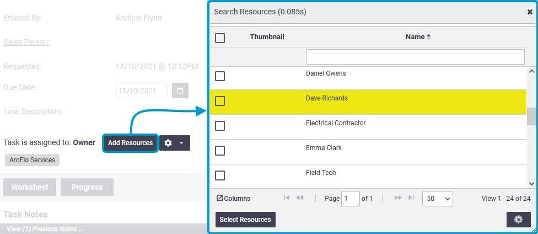Screen dimensions: 538x234
Task: Click the Select Resources button
Action: coord(245,220)
